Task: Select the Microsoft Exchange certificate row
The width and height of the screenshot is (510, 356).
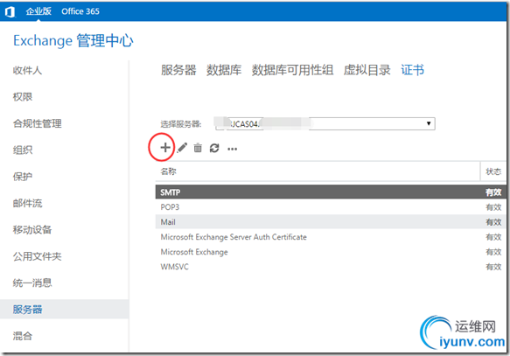Action: click(331, 252)
